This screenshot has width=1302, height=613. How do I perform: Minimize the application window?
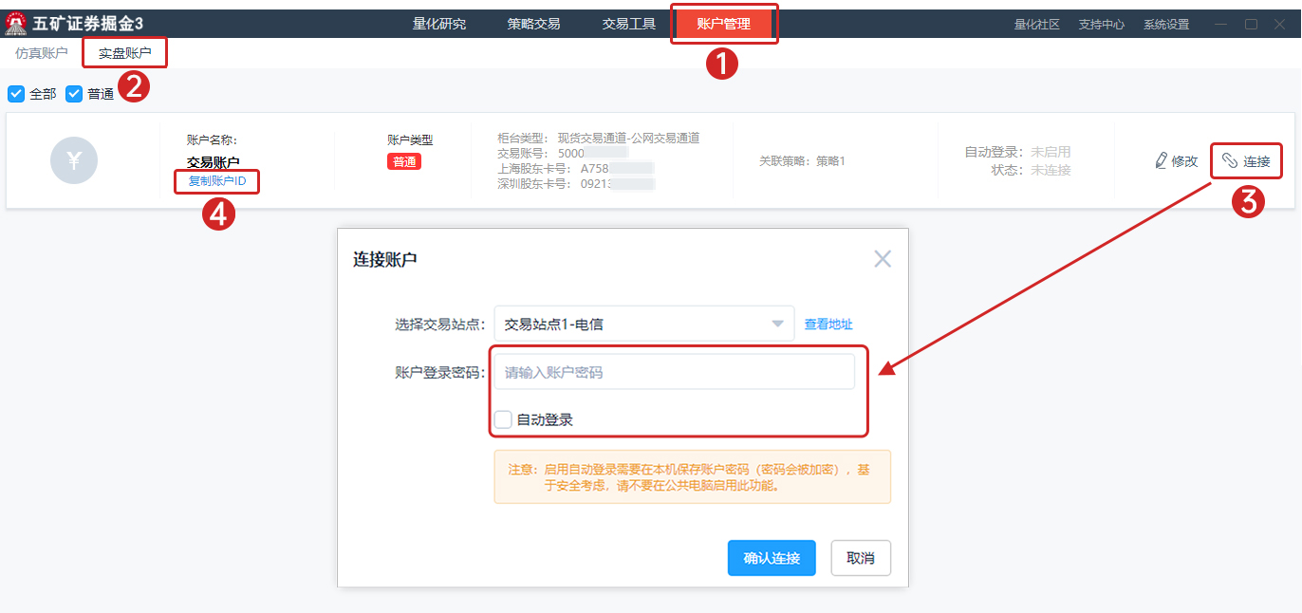1221,25
